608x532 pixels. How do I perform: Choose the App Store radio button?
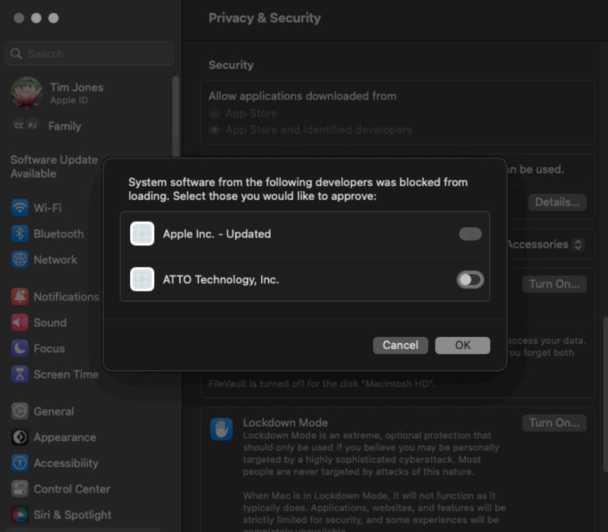(x=215, y=113)
